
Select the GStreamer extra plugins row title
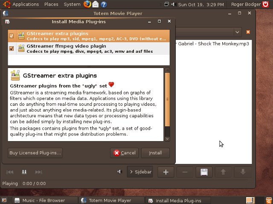(58, 34)
